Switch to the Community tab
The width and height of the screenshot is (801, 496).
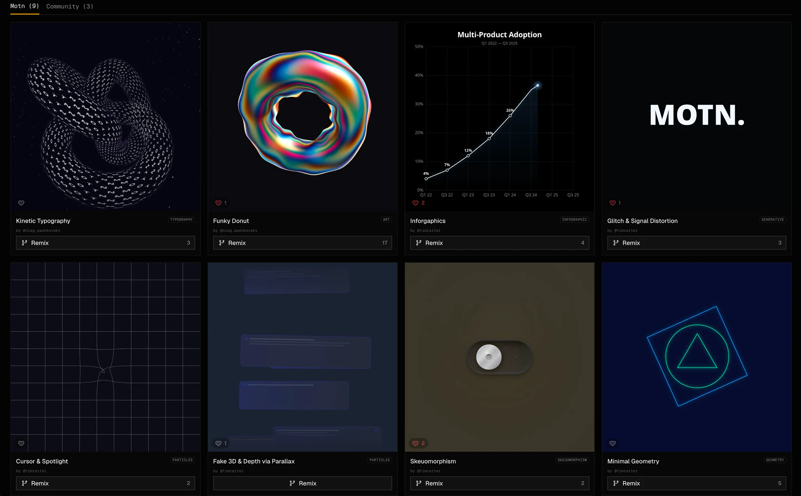click(69, 6)
